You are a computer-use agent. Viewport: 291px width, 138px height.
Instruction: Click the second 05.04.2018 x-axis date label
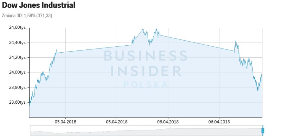pos(116,122)
